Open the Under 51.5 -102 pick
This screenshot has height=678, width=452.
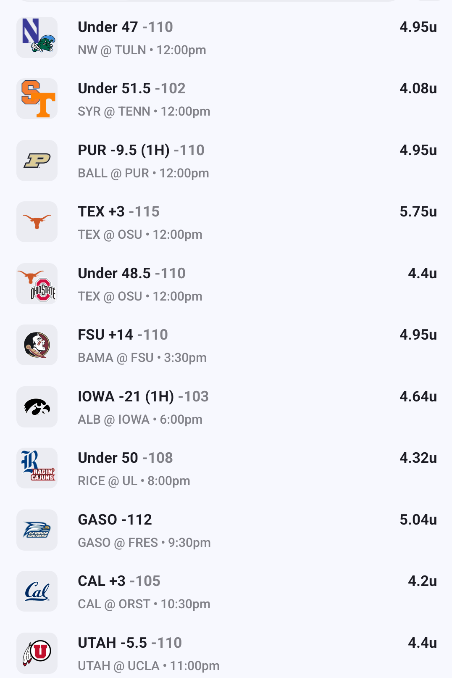(x=131, y=89)
